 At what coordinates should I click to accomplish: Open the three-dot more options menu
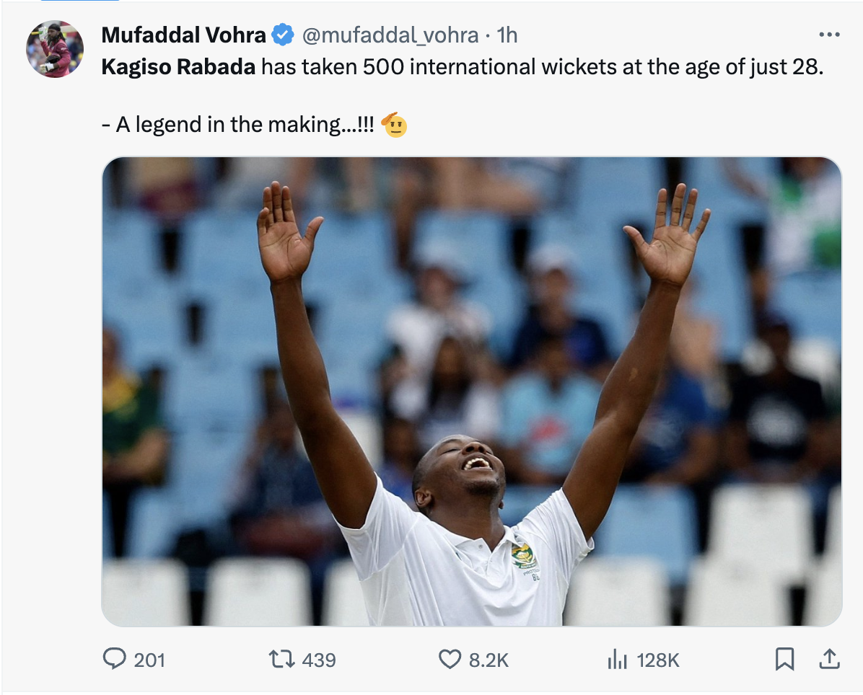coord(829,35)
